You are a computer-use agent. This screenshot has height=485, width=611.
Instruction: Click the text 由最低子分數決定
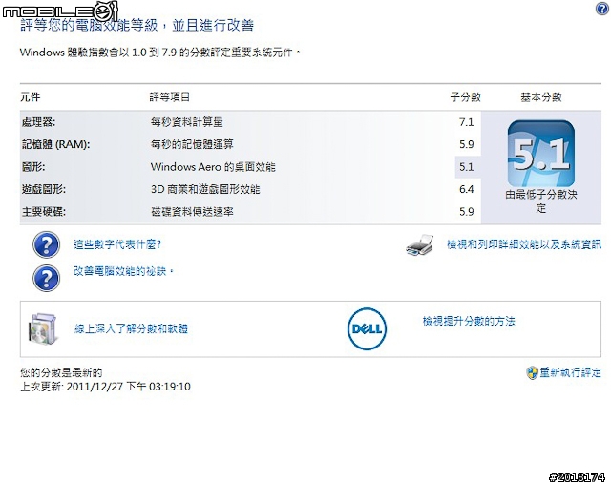(x=541, y=201)
